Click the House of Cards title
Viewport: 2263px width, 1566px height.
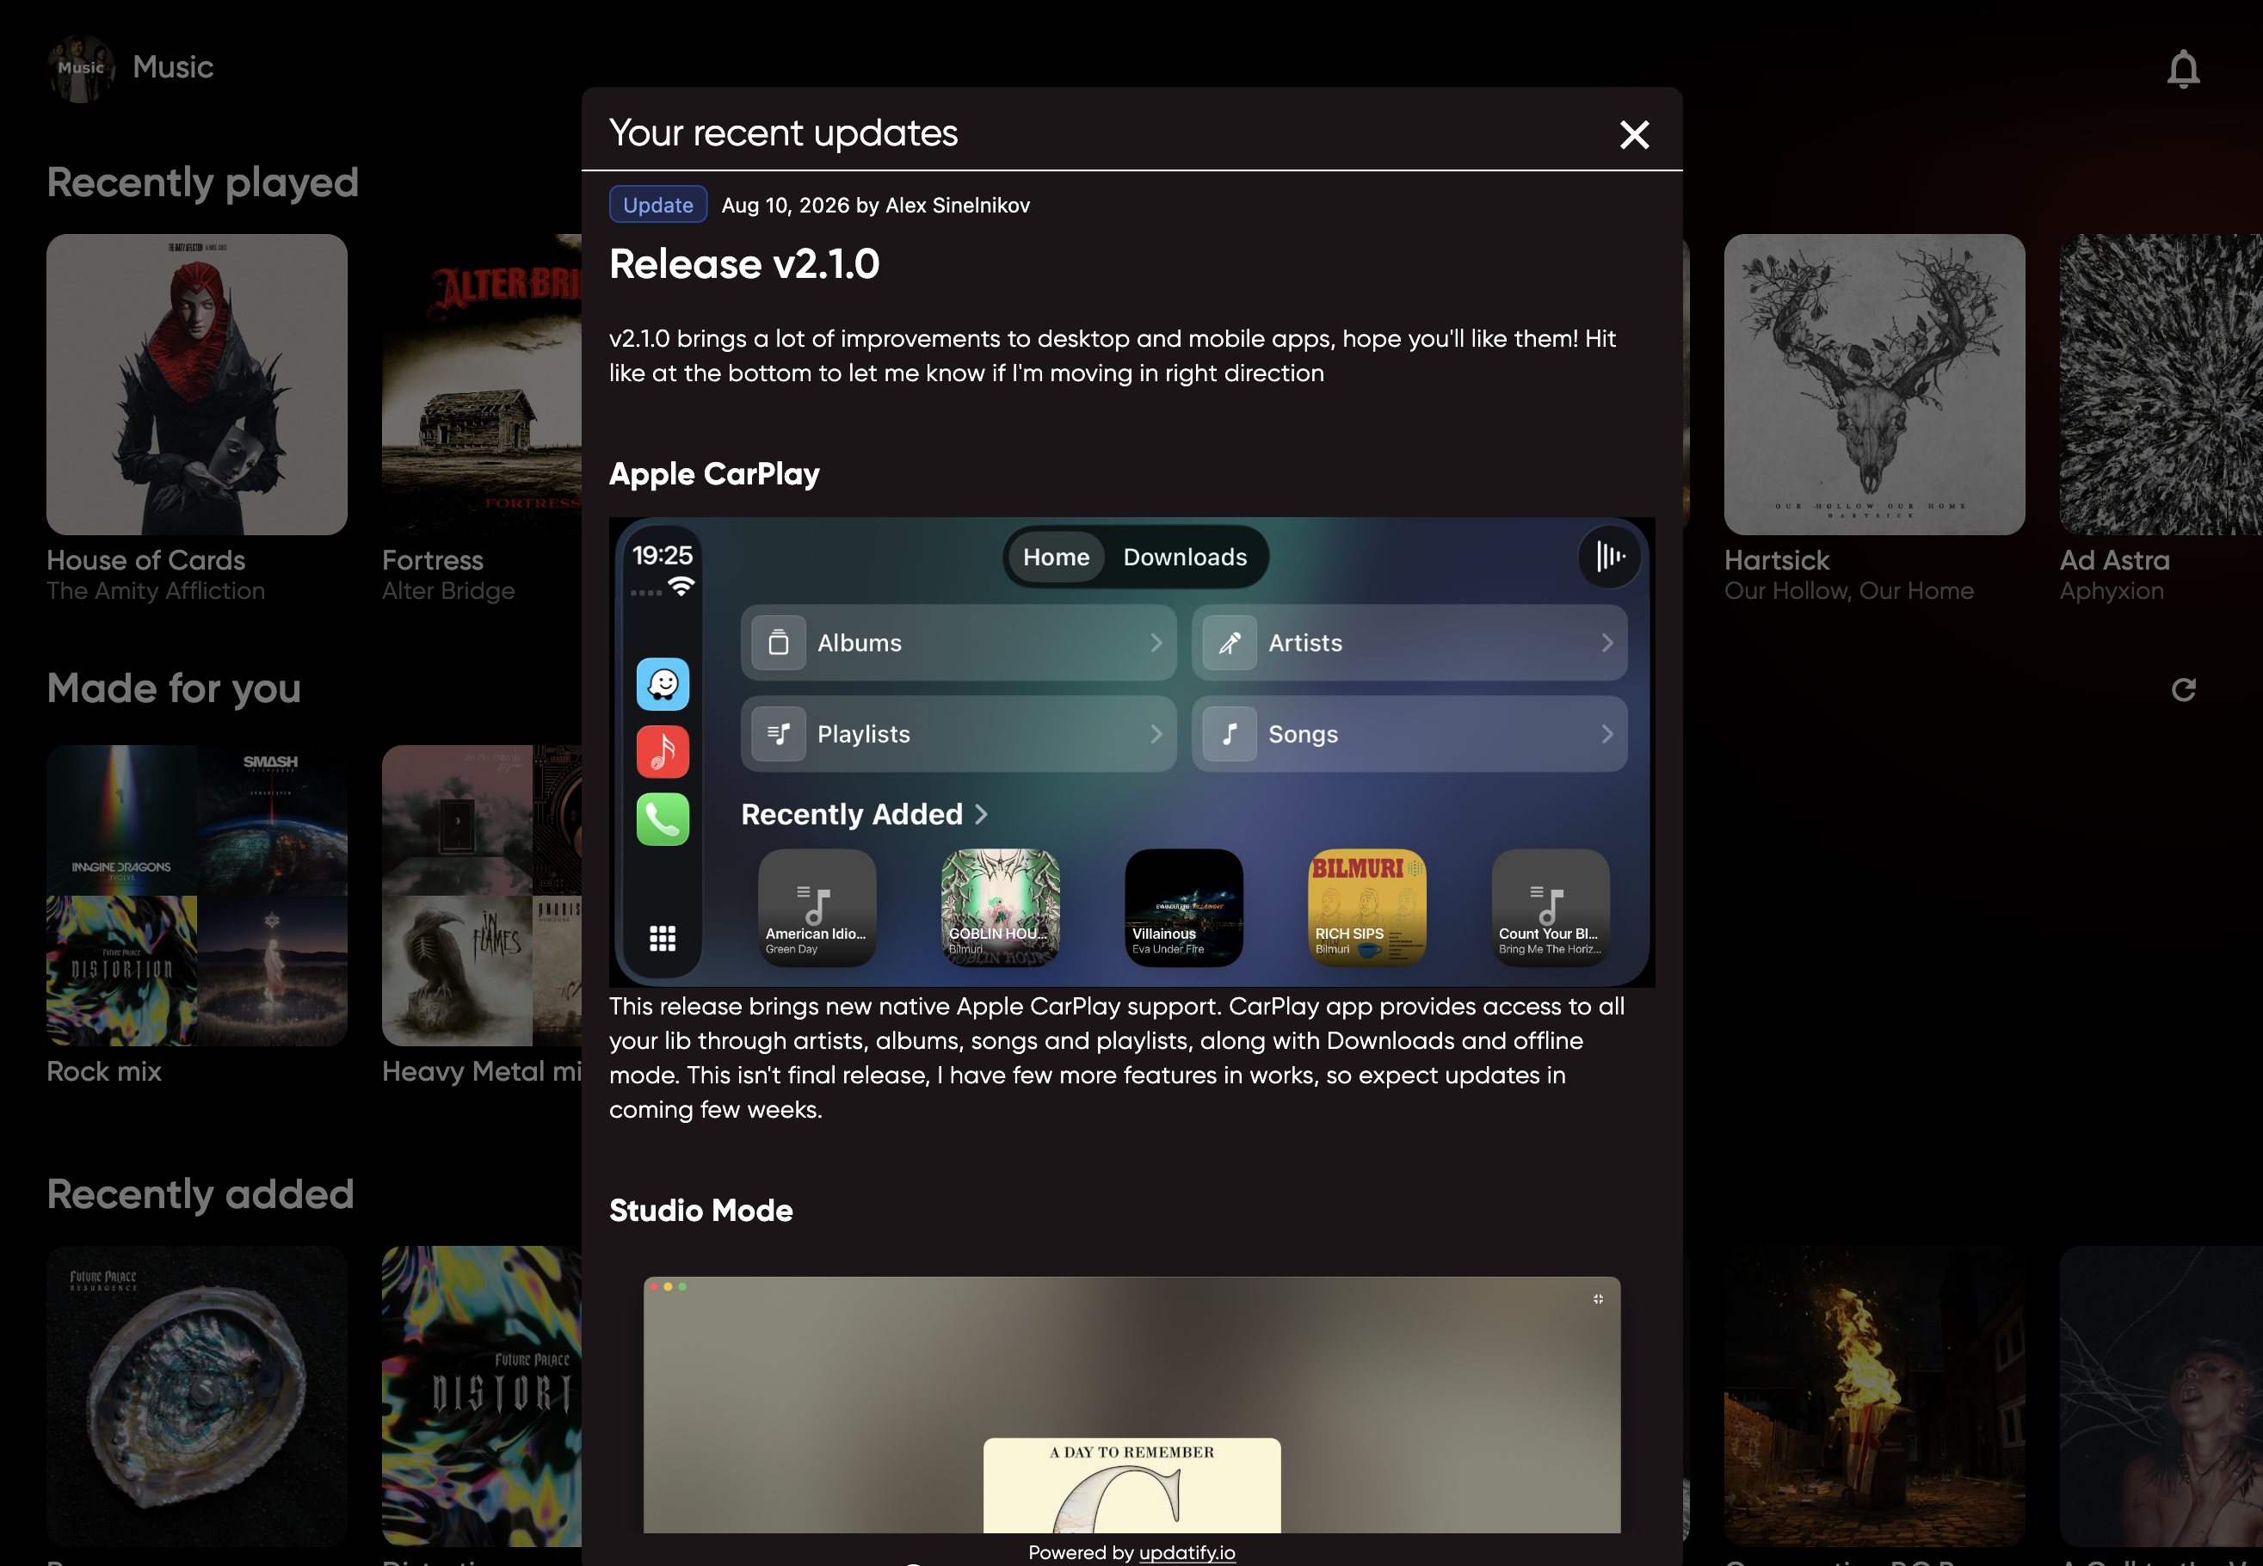(x=146, y=560)
